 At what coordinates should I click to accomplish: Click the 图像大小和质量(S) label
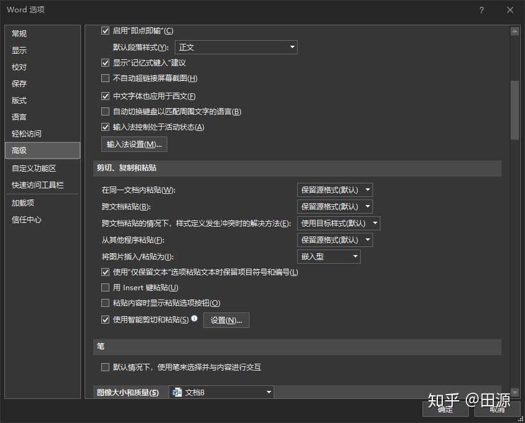click(128, 392)
